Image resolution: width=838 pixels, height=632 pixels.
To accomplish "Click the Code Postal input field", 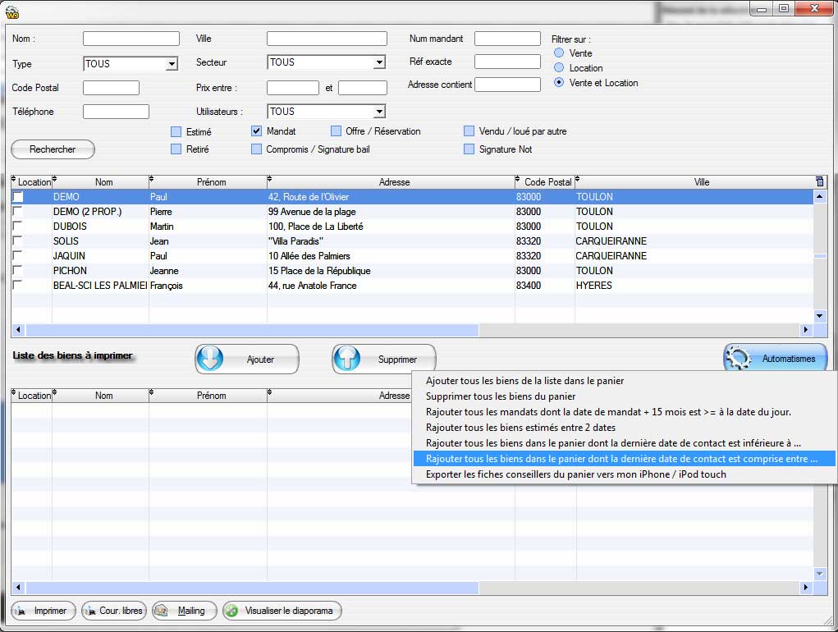I will coord(111,88).
